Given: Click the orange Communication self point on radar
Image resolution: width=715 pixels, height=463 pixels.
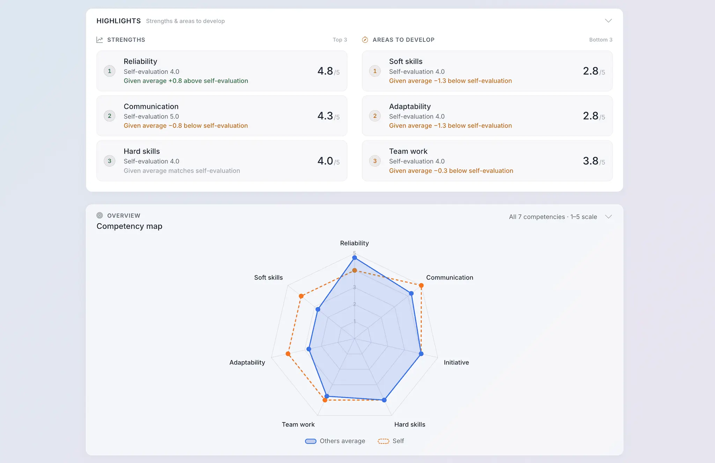Looking at the screenshot, I should tap(421, 286).
